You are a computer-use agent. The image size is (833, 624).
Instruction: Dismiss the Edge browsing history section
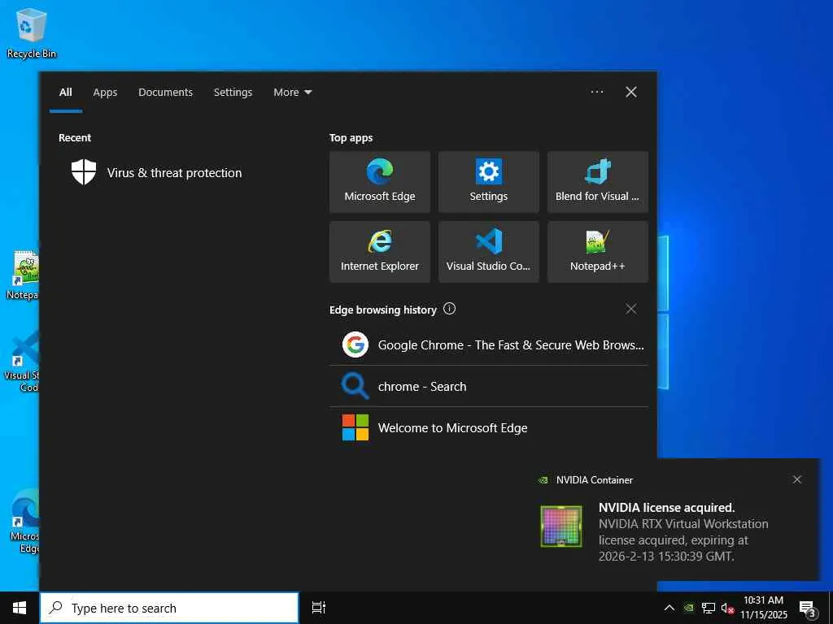pyautogui.click(x=630, y=309)
